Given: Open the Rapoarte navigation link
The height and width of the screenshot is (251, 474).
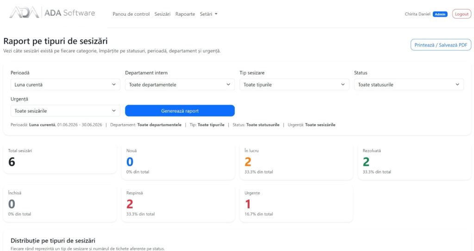Looking at the screenshot, I should point(185,14).
